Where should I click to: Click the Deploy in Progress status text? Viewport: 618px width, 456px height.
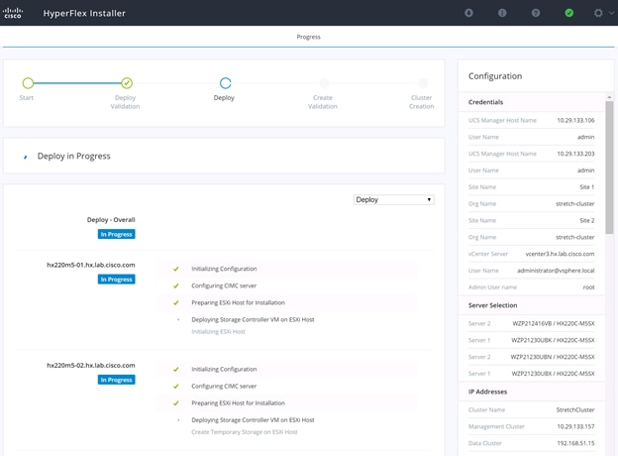pyautogui.click(x=73, y=157)
